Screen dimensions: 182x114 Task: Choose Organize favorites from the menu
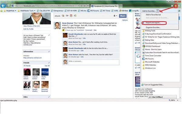click(x=153, y=28)
